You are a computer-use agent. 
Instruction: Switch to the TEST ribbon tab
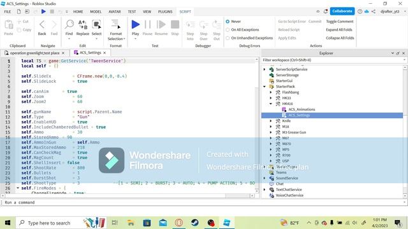coord(132,11)
